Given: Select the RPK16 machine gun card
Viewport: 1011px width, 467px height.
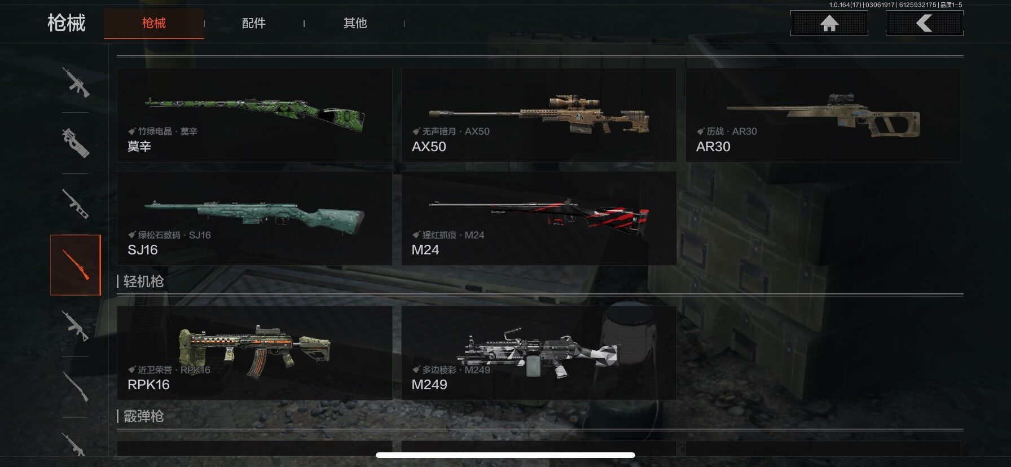Looking at the screenshot, I should [x=254, y=353].
